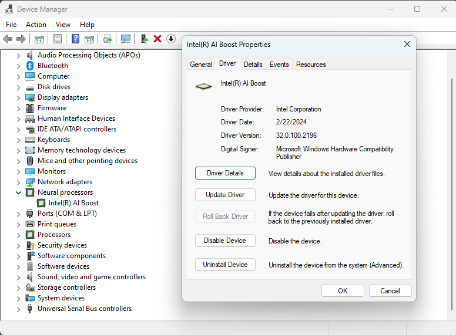Open the Help menu
The image size is (456, 335).
pos(87,25)
